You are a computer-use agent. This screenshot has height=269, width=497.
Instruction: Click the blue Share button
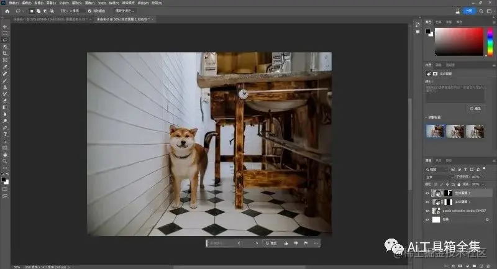tap(469, 11)
